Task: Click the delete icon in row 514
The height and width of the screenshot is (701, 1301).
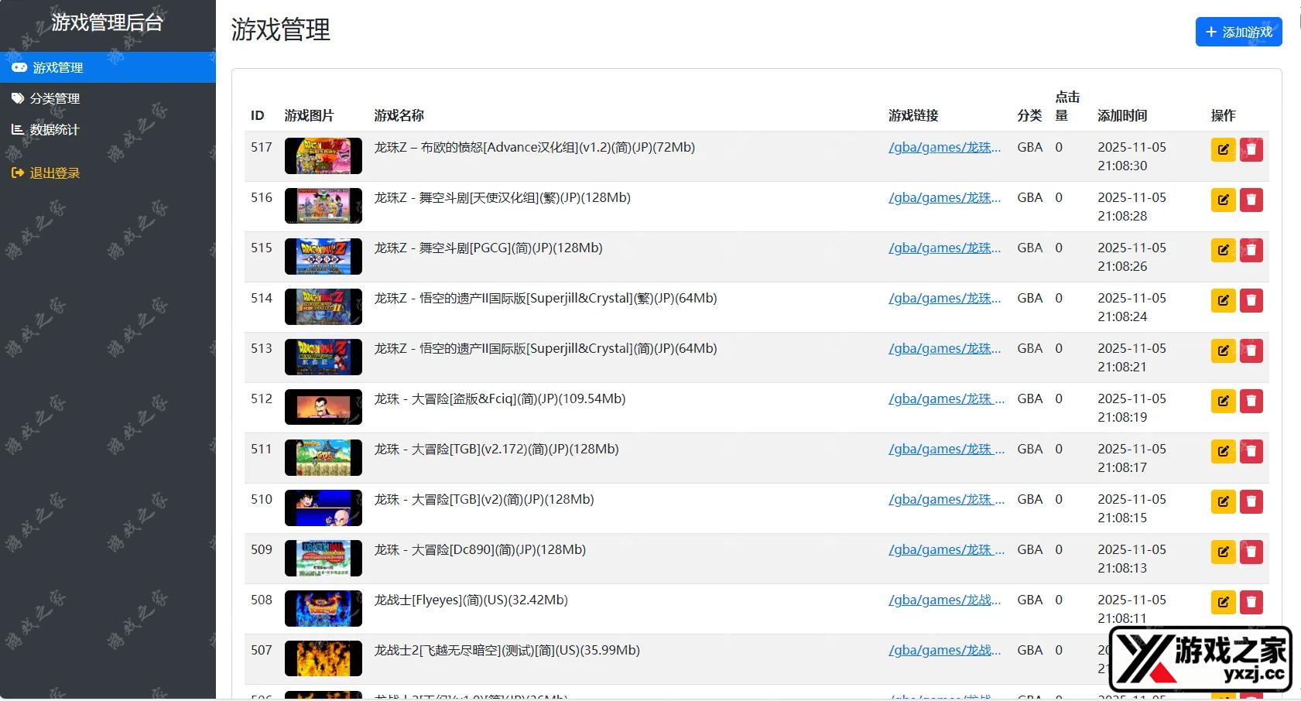Action: tap(1251, 301)
